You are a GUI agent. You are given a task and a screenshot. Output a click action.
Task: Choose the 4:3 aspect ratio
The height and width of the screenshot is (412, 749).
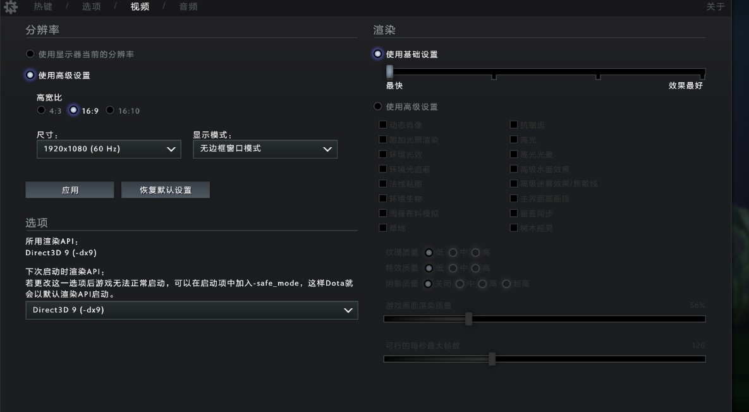tap(41, 111)
